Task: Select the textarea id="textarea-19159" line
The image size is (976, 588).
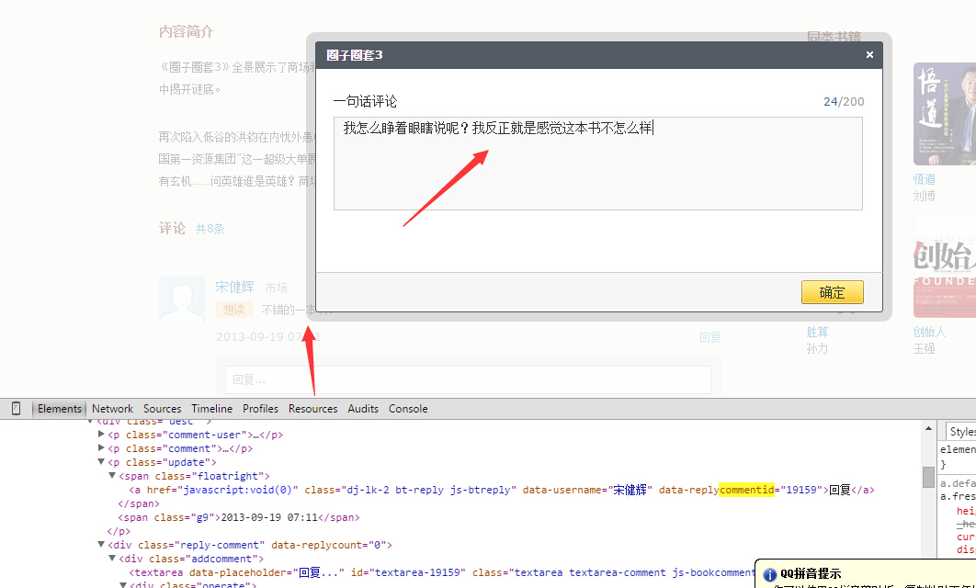Action: [x=442, y=571]
